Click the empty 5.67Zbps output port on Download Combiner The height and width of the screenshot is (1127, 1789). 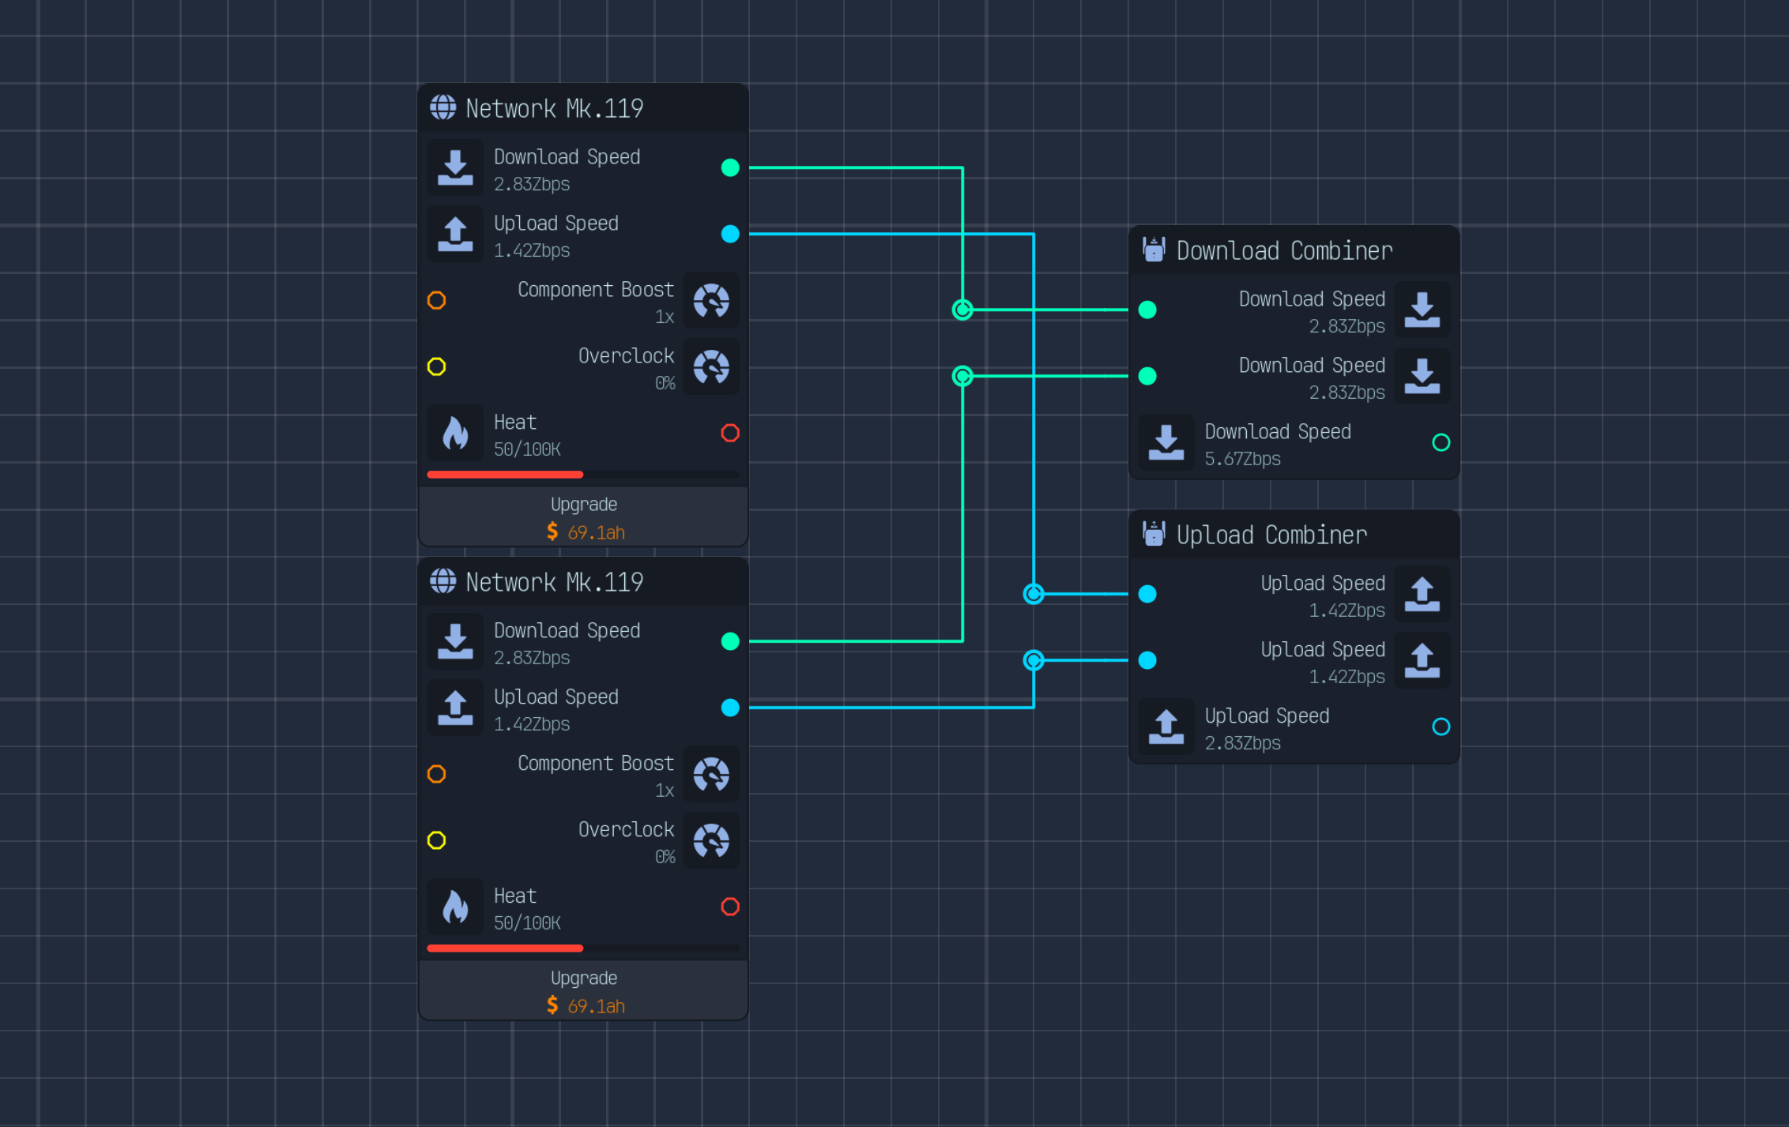[x=1441, y=442]
